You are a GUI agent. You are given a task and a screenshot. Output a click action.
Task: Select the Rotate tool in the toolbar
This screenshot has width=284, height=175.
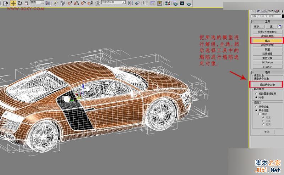20,3
